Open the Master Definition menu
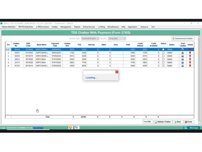Screen dimensions: 202x152 coord(9,27)
